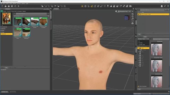Viewport: 170px width, 95px height.
Task: Select the highlighted Rotate tool icon
Action: coord(92,6)
